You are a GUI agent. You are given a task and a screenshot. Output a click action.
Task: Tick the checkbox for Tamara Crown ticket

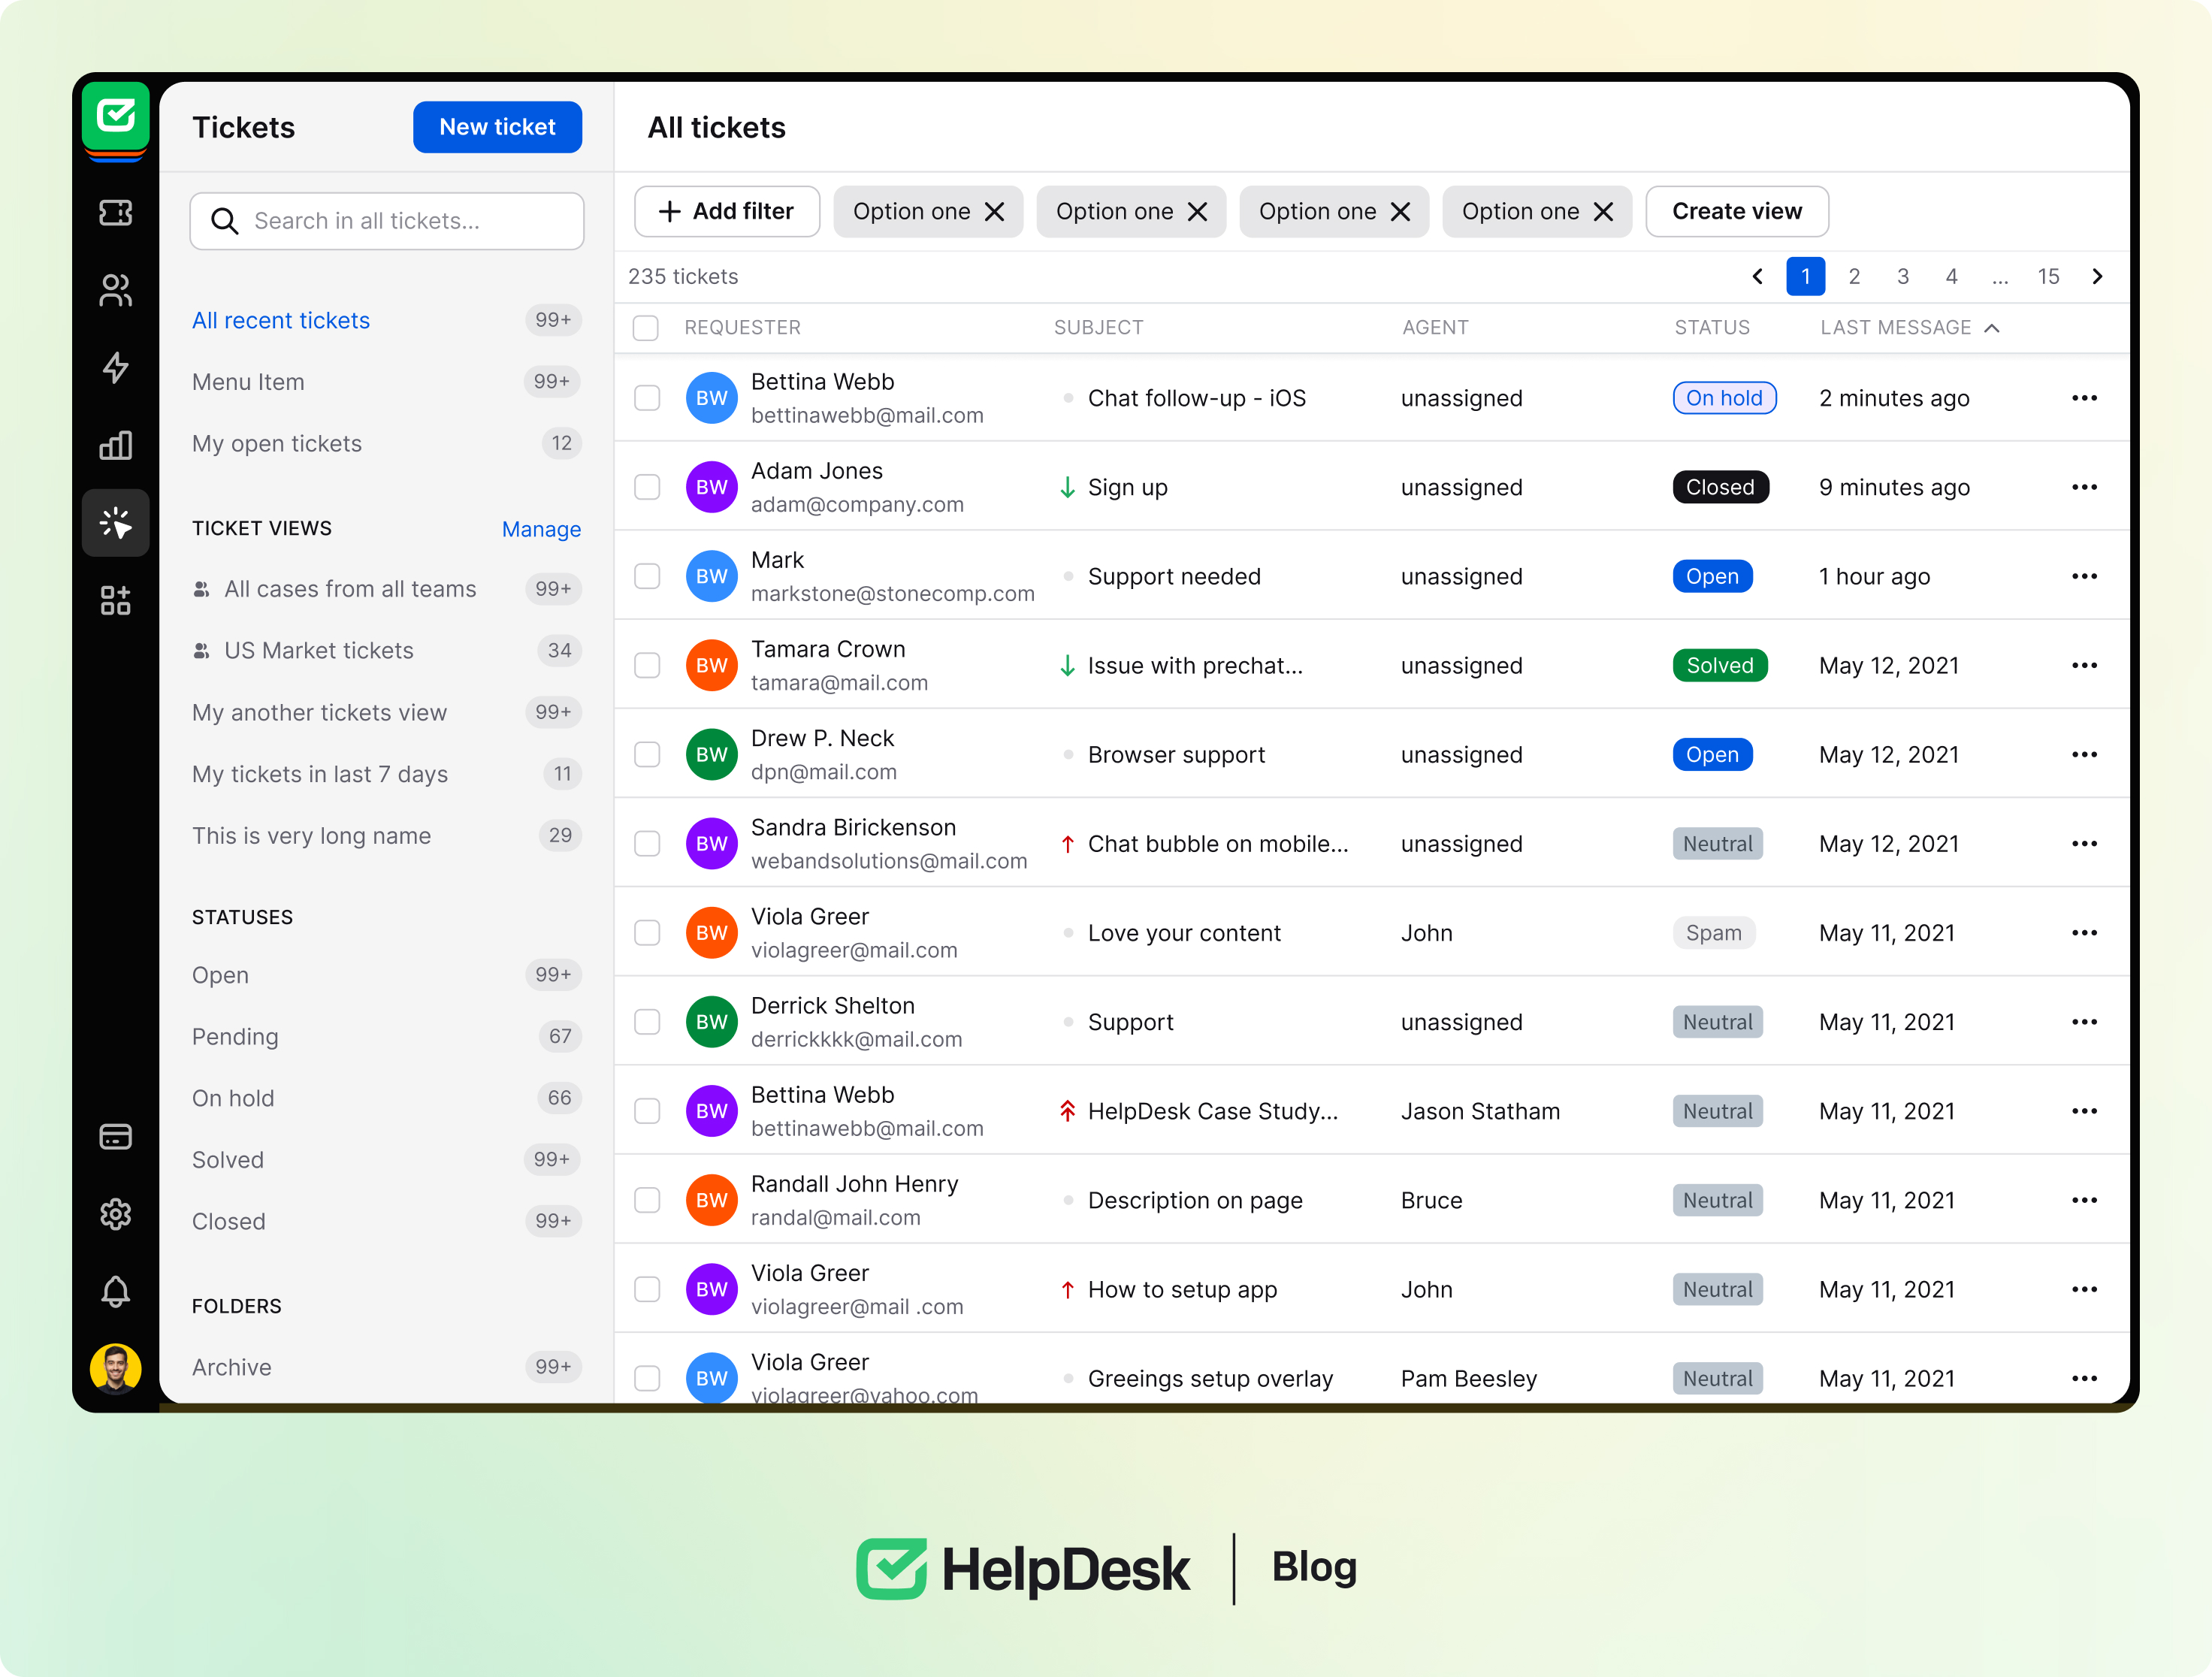pyautogui.click(x=647, y=665)
